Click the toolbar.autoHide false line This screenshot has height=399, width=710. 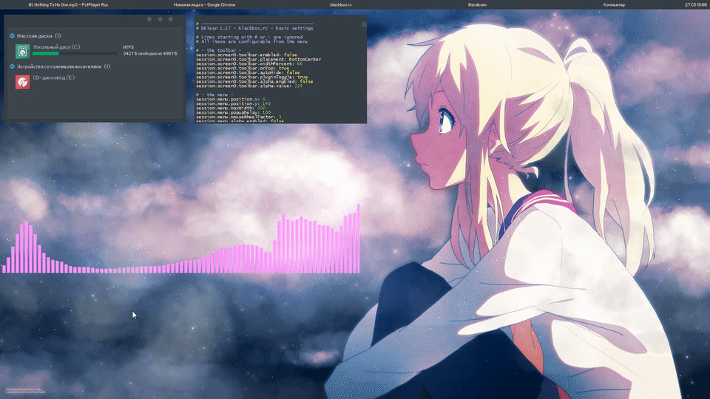[248, 72]
